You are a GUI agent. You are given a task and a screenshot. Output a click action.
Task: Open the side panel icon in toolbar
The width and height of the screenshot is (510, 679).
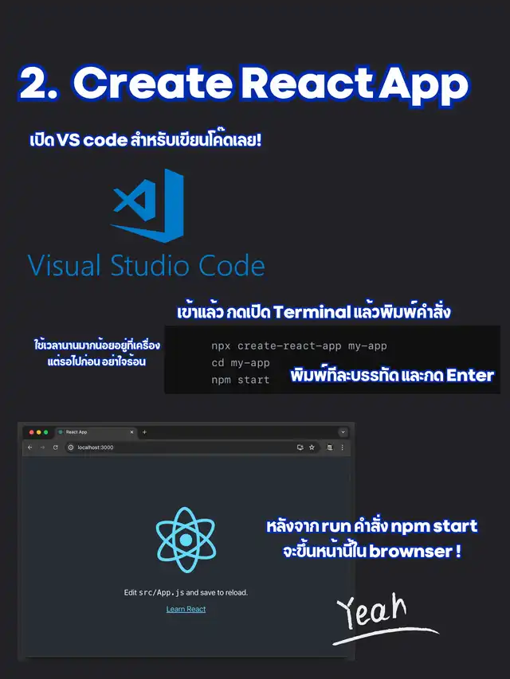pyautogui.click(x=329, y=448)
